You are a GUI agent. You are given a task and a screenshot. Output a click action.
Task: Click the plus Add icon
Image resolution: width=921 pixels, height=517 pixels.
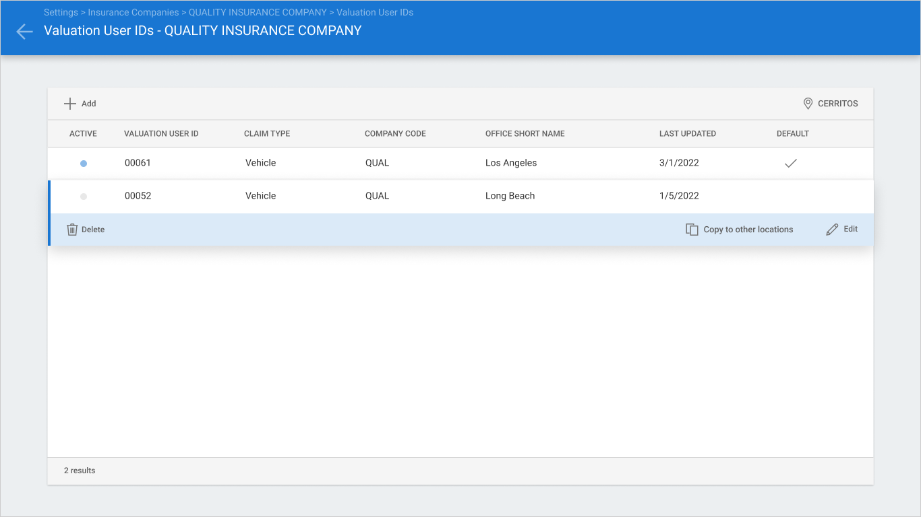tap(70, 104)
